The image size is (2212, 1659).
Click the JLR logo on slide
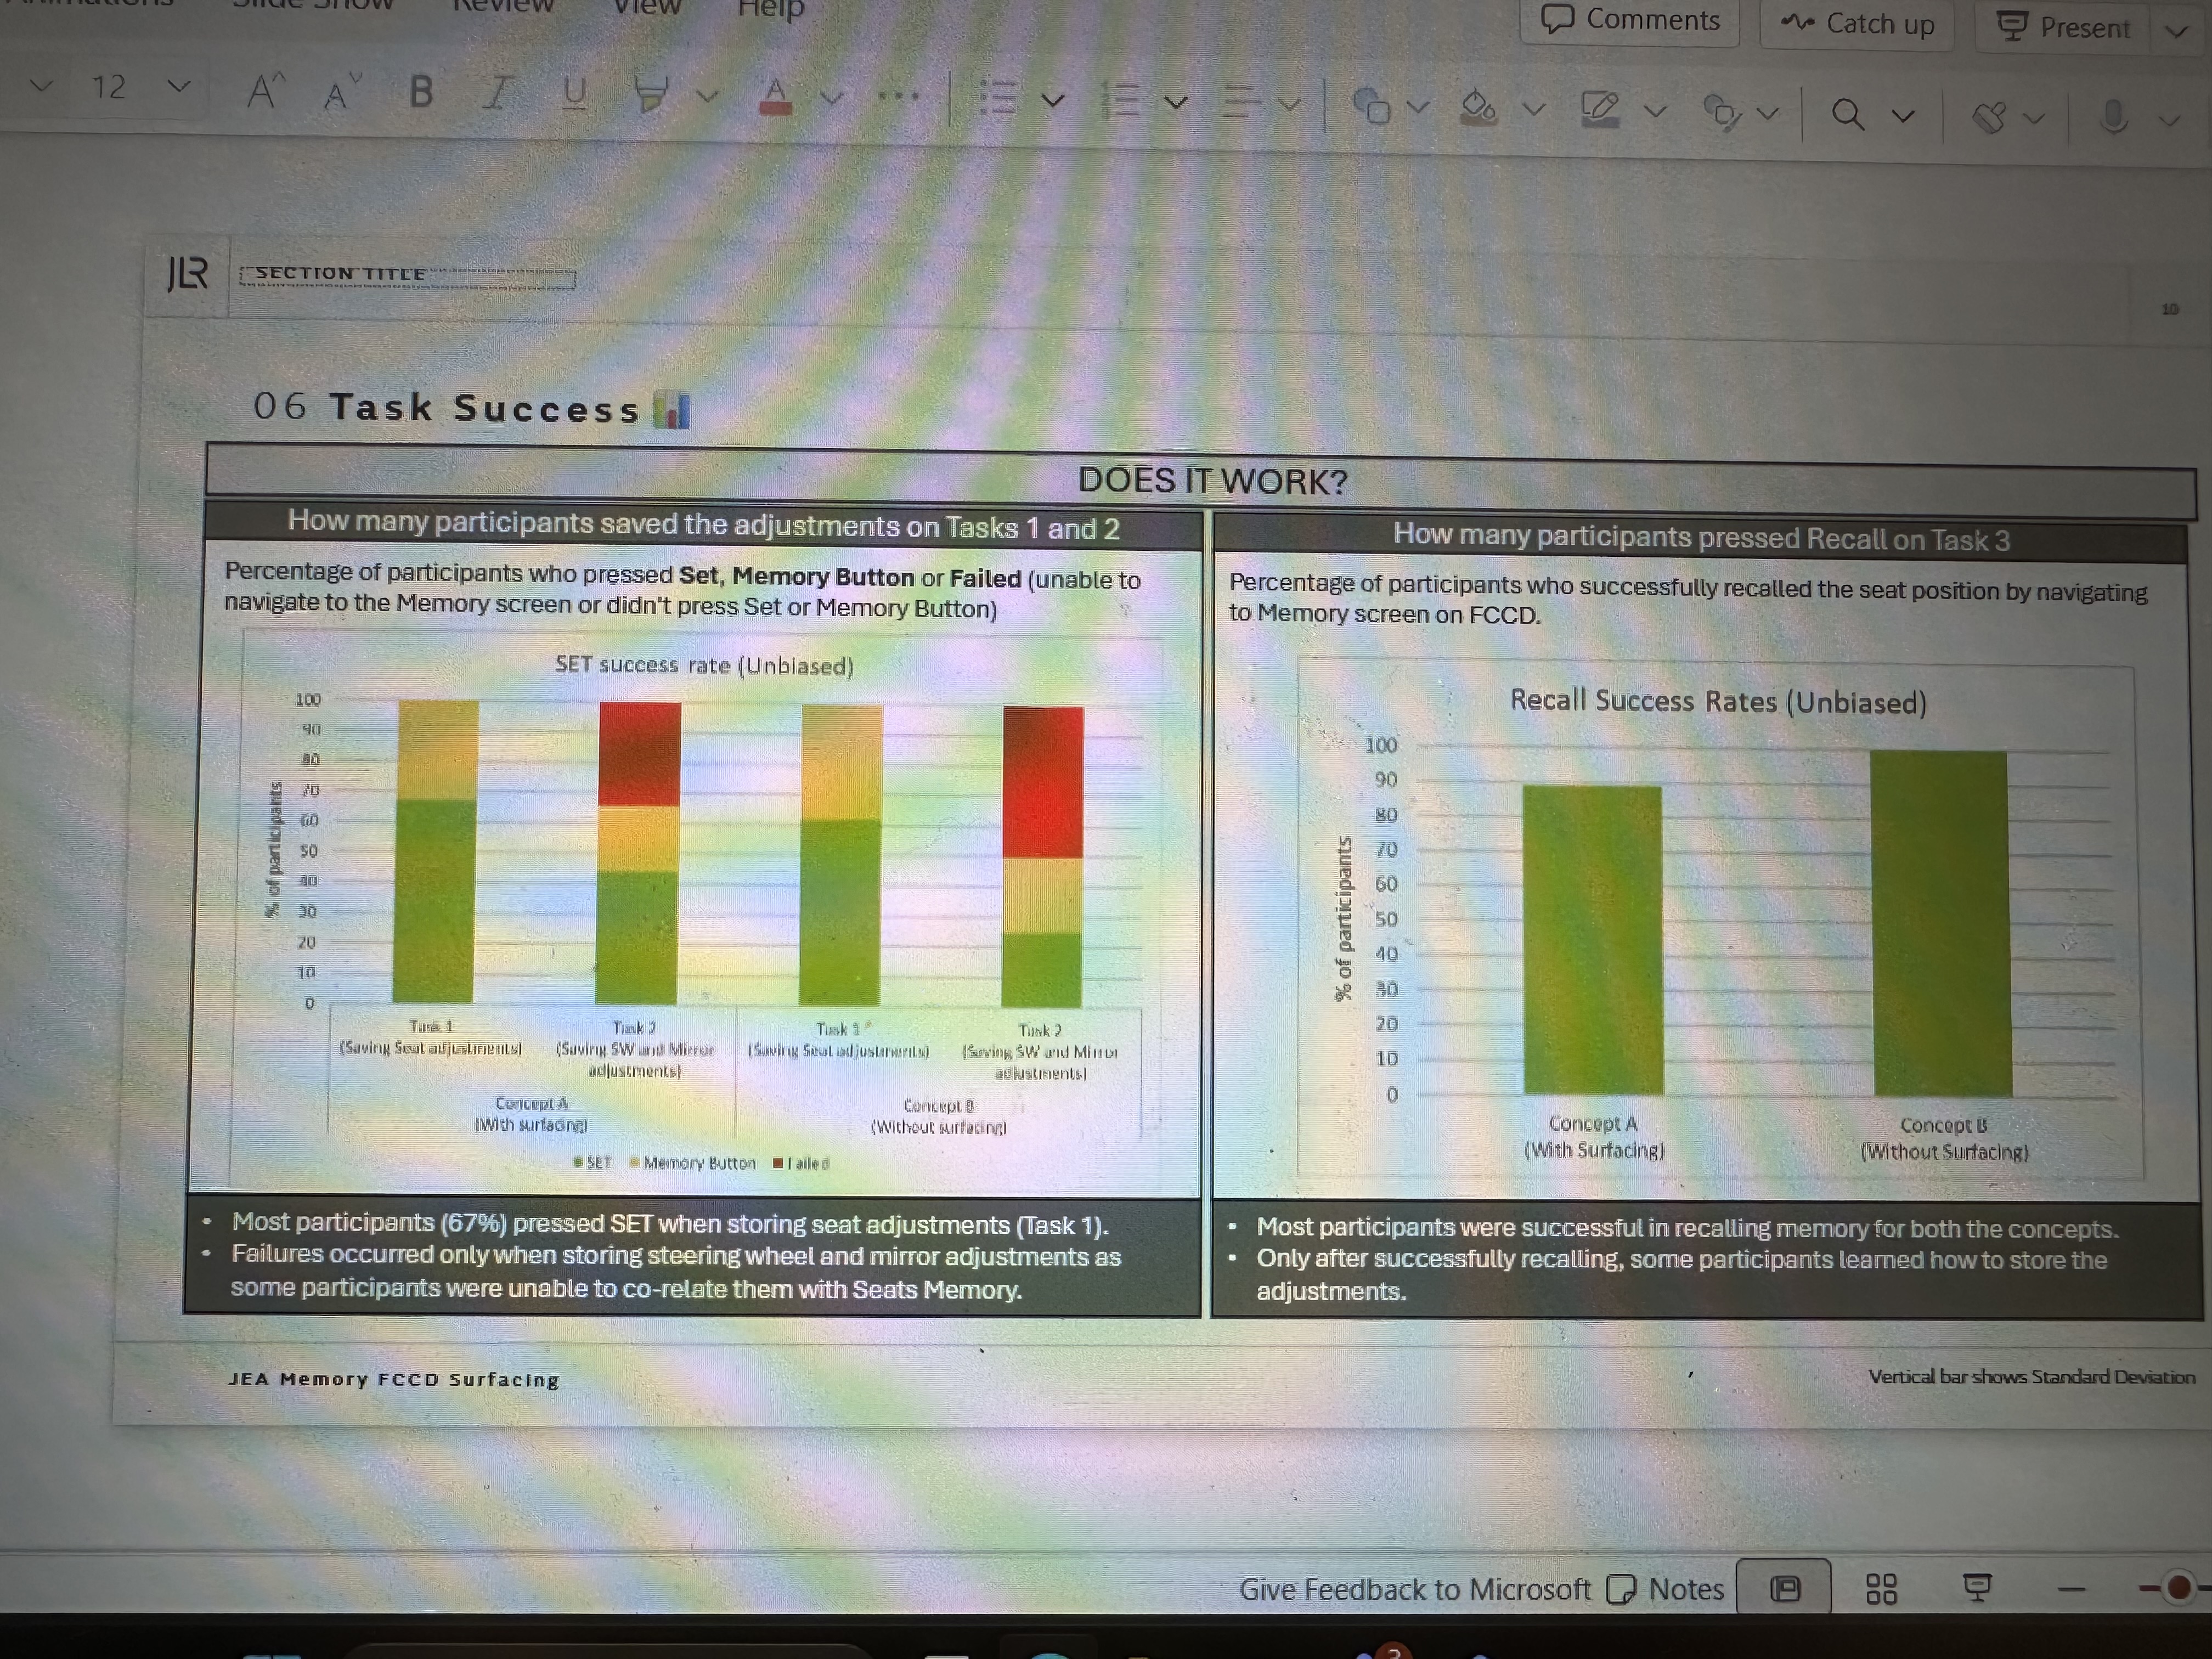coord(188,273)
